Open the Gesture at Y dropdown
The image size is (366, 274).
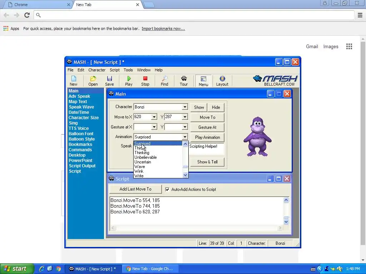(185, 127)
